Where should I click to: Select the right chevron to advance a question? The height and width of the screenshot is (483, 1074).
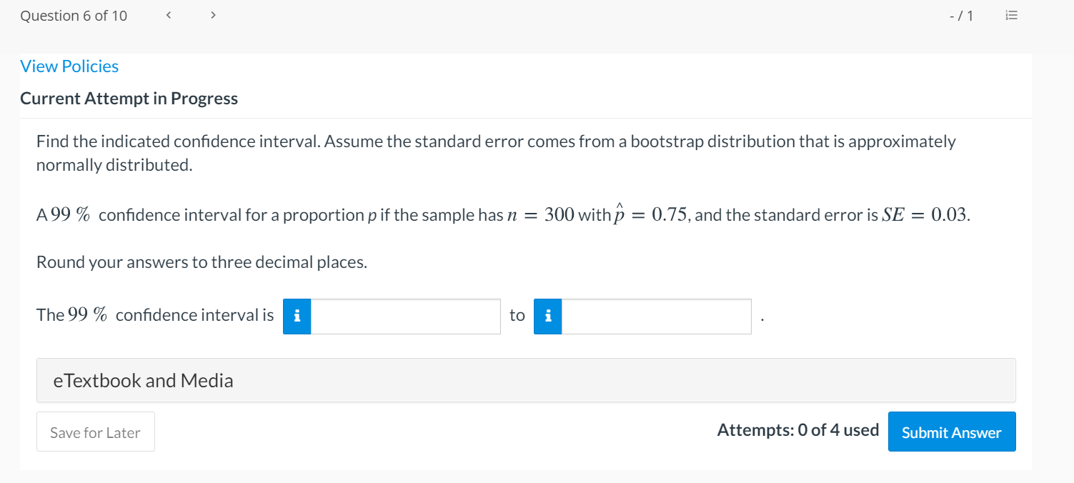(x=213, y=14)
